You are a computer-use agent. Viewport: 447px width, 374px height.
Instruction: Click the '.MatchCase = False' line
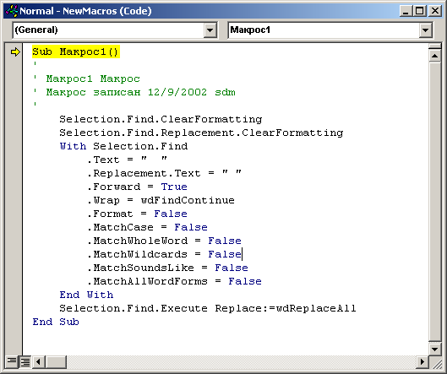pyautogui.click(x=147, y=227)
